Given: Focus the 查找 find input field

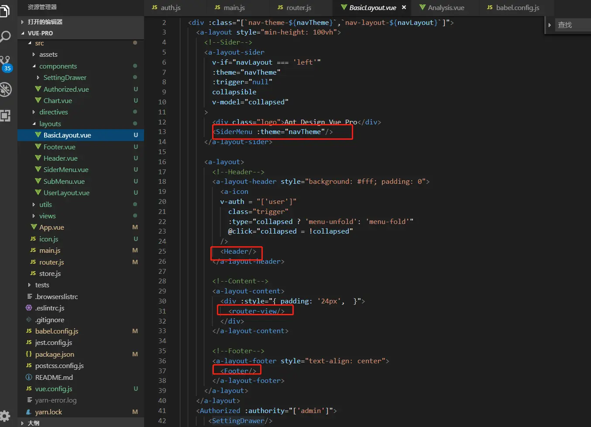Looking at the screenshot, I should click(573, 25).
